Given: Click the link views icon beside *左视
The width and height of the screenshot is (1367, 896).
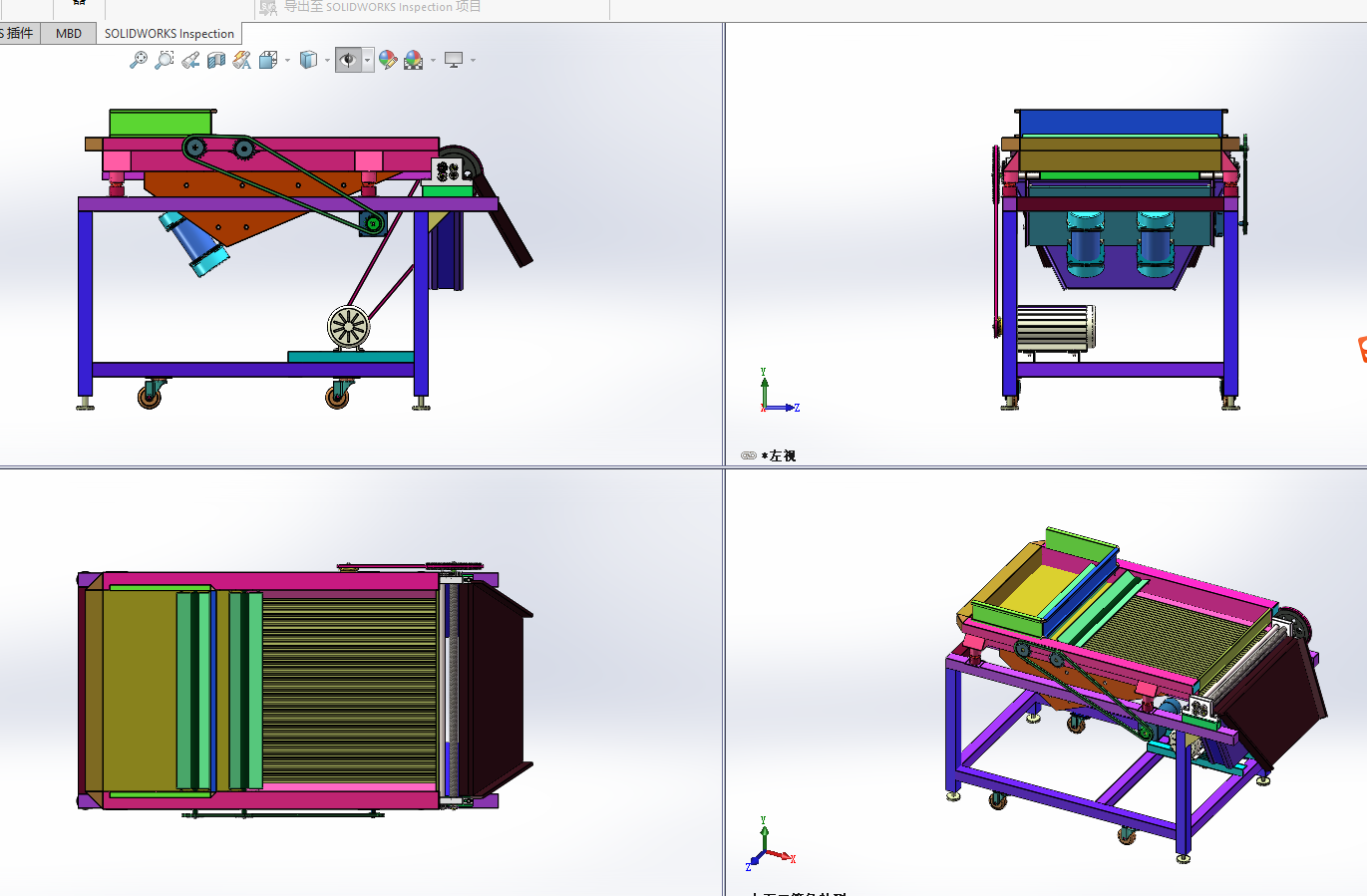Looking at the screenshot, I should coord(749,455).
